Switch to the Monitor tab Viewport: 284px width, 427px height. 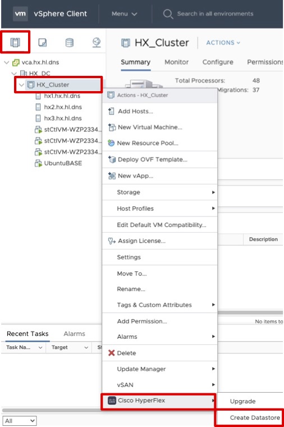pos(176,62)
